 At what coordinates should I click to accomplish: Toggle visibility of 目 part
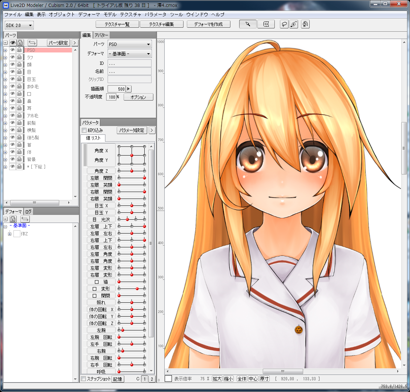tap(12, 72)
